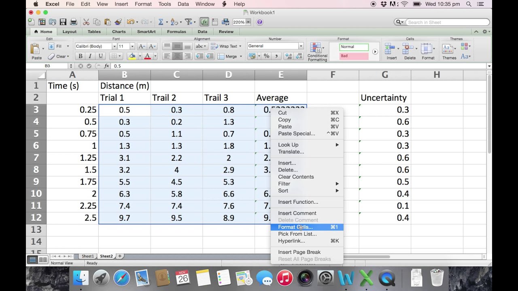Select the Sheet1 tab
This screenshot has width=518, height=291.
click(87, 256)
